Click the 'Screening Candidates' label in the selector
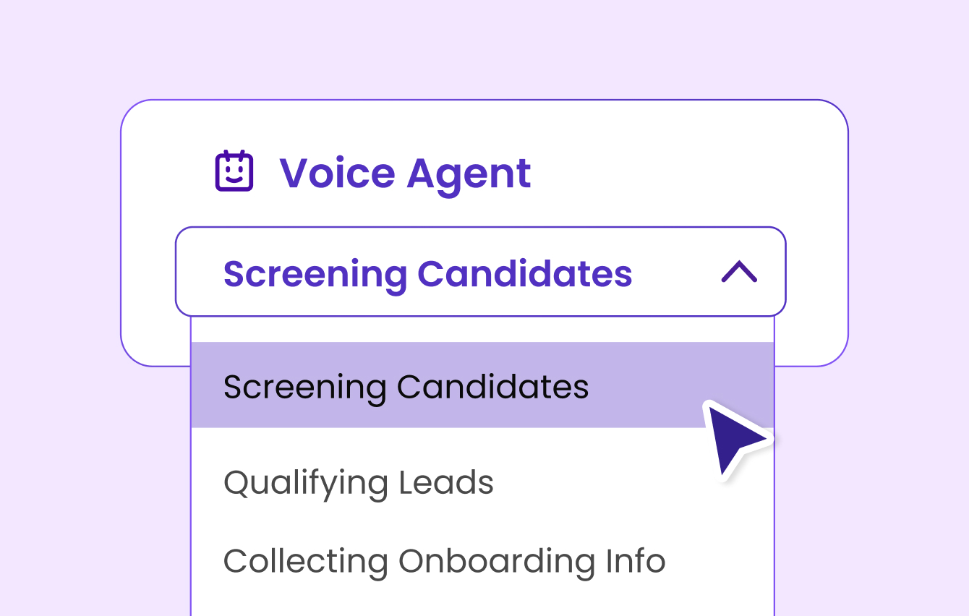The height and width of the screenshot is (616, 969). tap(428, 273)
